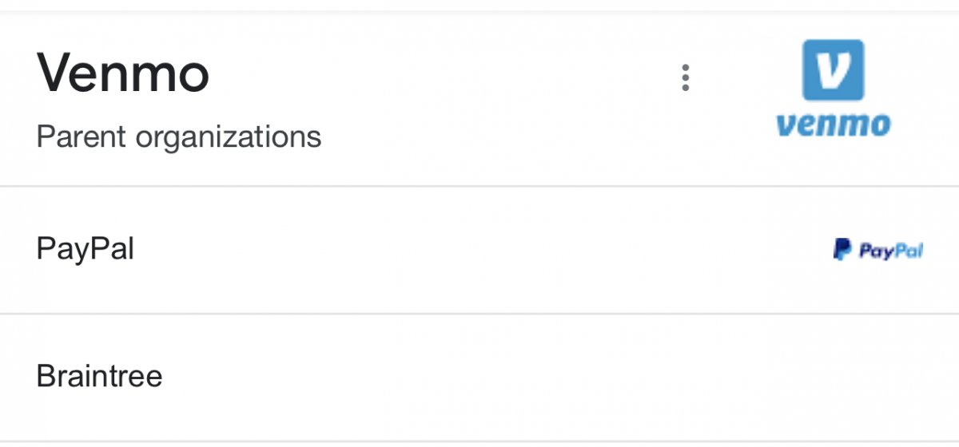The image size is (959, 447).
Task: Click the Venmo heading title
Action: click(123, 73)
